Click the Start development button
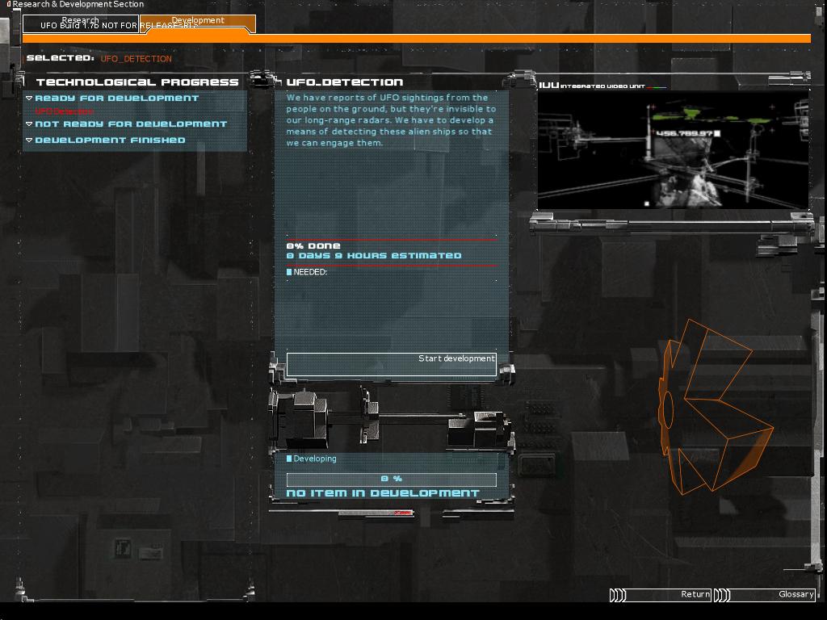Image resolution: width=827 pixels, height=620 pixels. click(392, 363)
